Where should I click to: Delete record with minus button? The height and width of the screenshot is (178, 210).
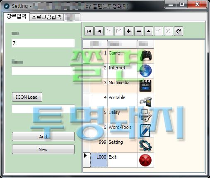tap(139, 31)
